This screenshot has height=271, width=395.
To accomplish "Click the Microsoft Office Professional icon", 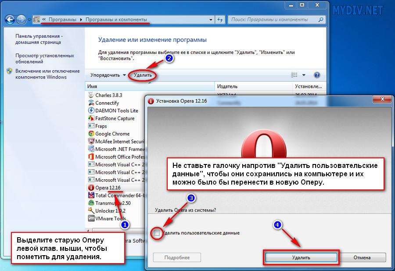I will pos(91,157).
